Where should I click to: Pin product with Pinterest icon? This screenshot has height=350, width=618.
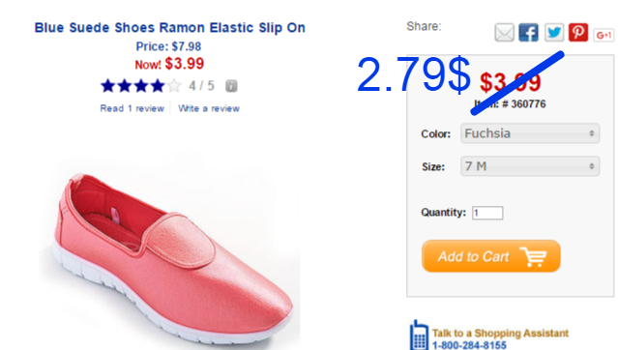(578, 32)
